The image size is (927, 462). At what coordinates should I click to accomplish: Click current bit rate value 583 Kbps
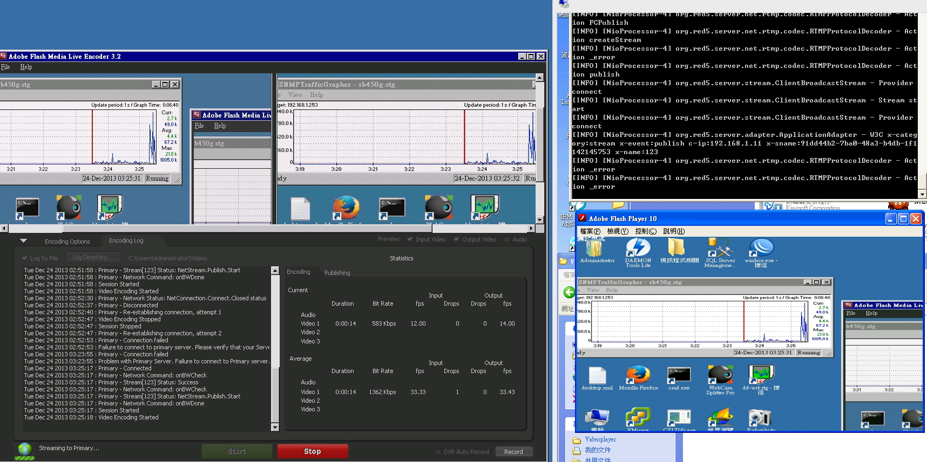(x=384, y=323)
